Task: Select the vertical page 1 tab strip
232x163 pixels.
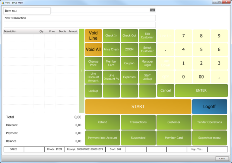Action: pyautogui.click(x=82, y=71)
